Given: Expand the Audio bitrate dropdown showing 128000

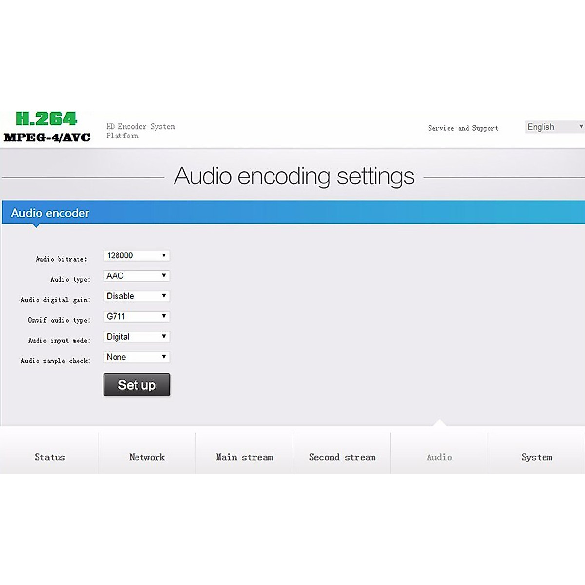Looking at the screenshot, I should coord(136,255).
